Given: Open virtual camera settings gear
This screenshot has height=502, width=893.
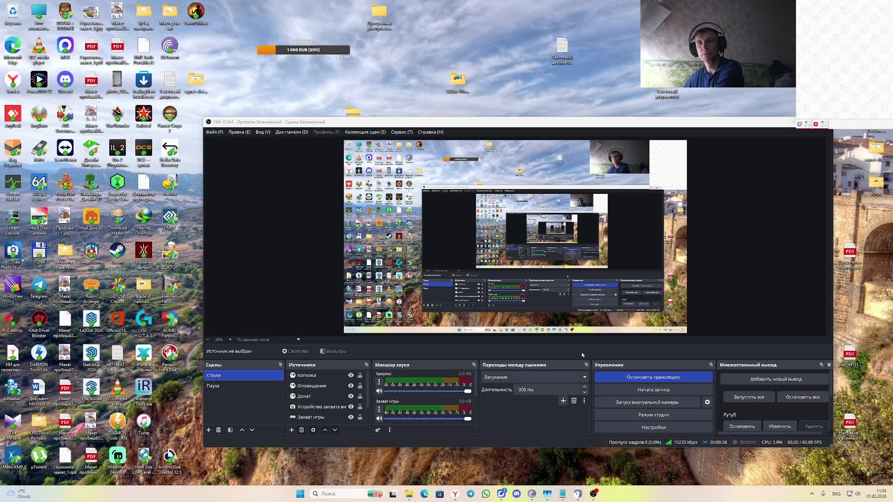Looking at the screenshot, I should [707, 402].
